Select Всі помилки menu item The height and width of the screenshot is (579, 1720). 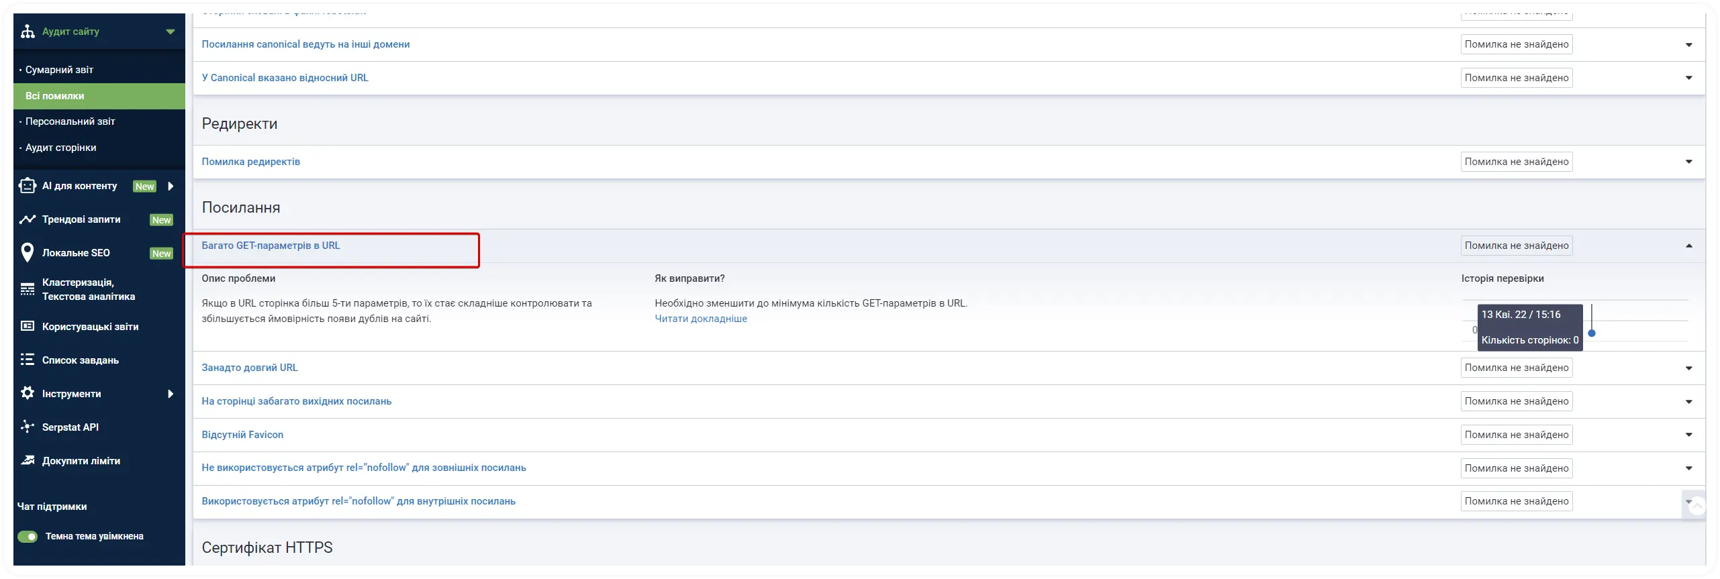click(x=99, y=96)
